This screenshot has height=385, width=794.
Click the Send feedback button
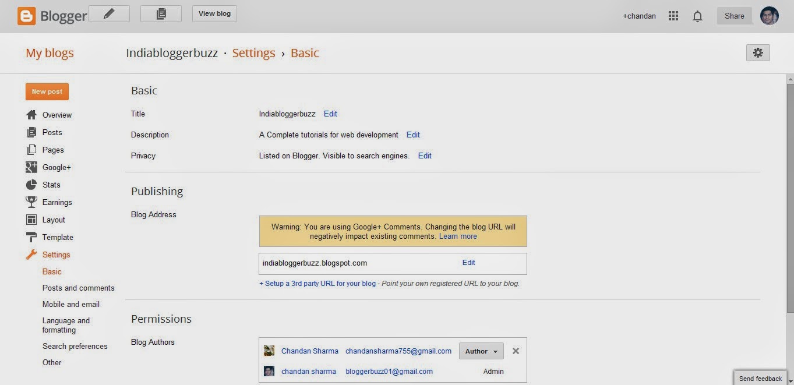point(760,379)
